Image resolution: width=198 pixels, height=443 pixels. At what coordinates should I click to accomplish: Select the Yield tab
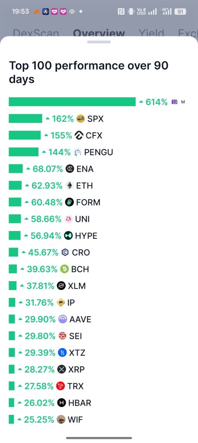(151, 33)
